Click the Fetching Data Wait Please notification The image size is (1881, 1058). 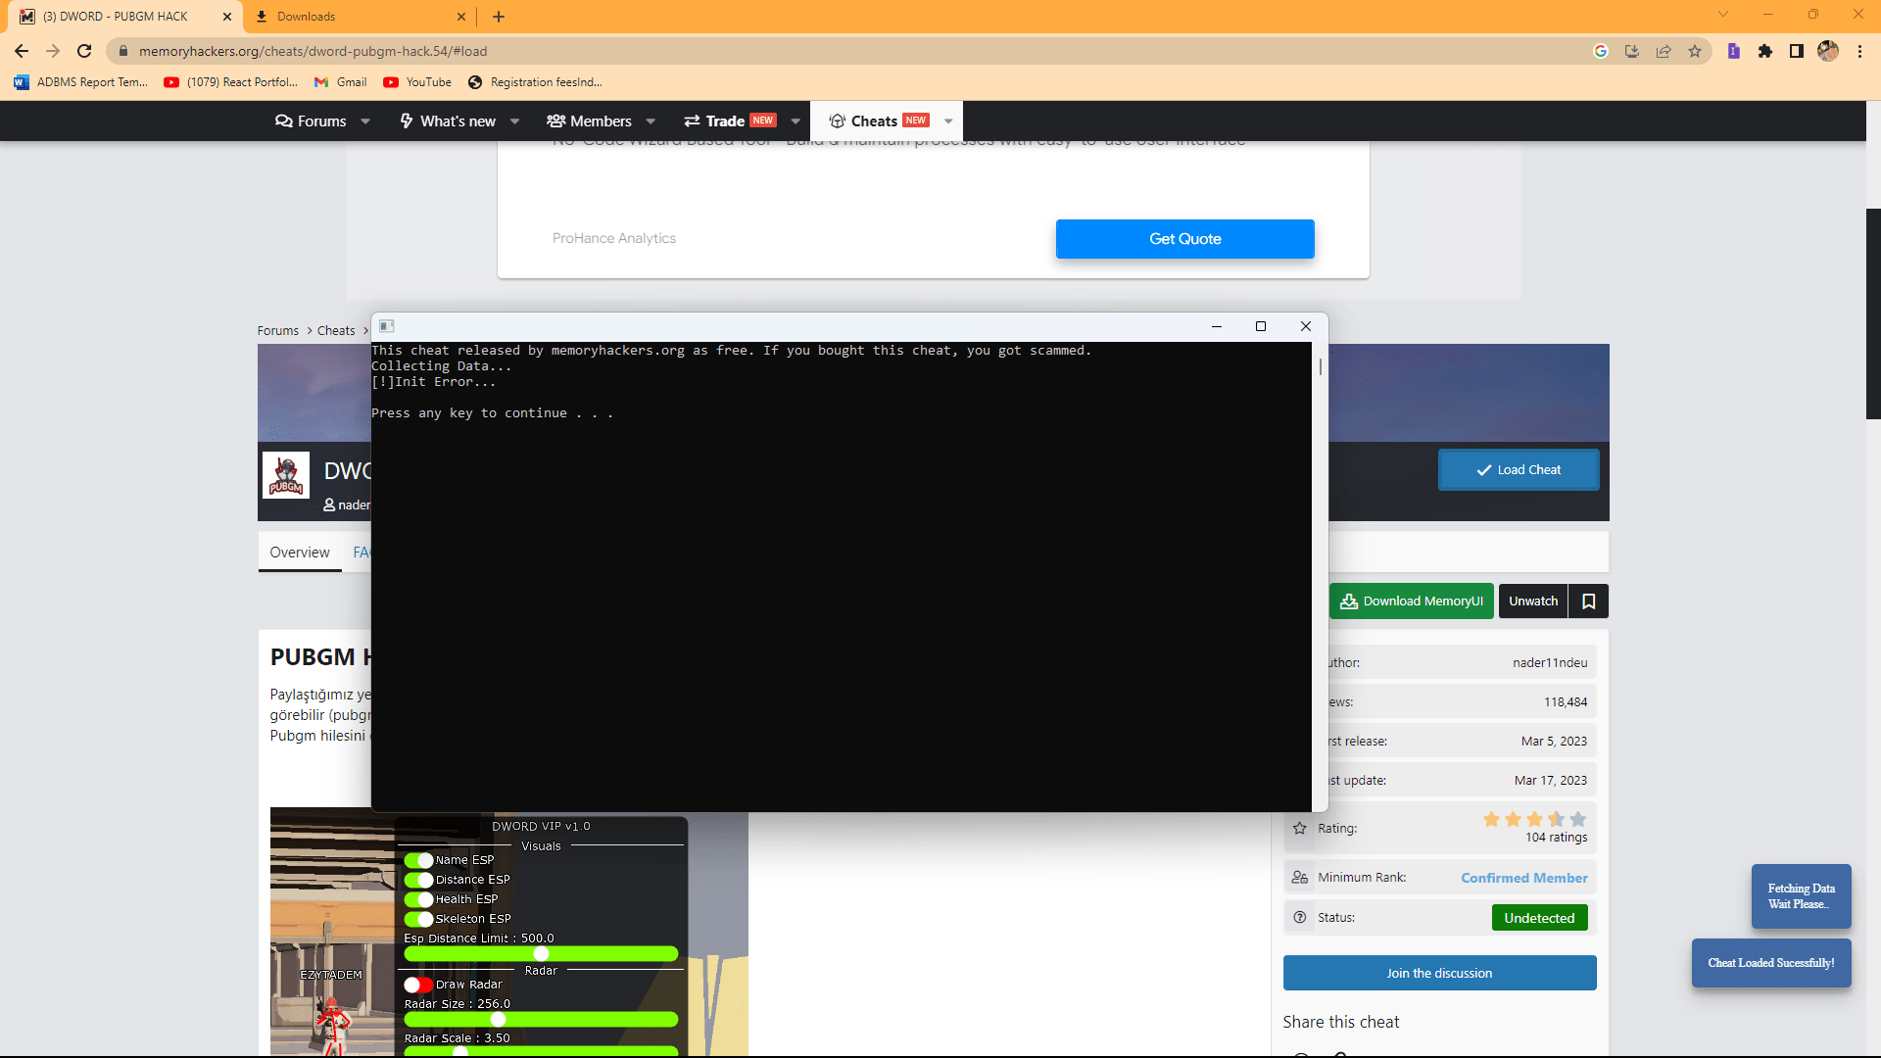coord(1801,896)
